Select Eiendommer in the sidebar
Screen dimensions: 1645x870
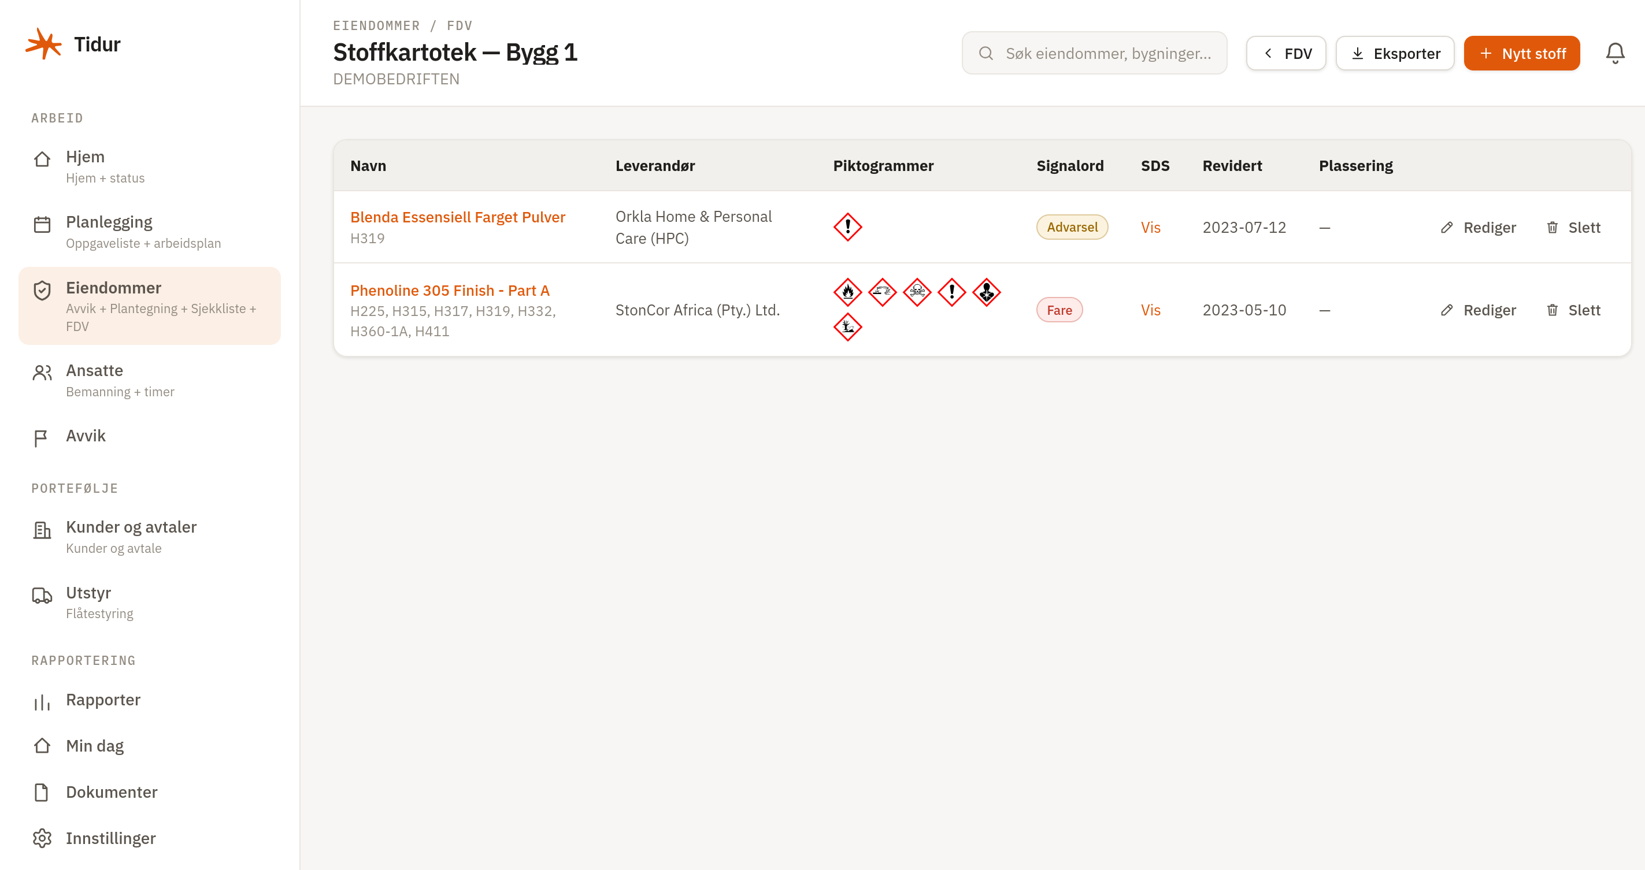click(150, 306)
